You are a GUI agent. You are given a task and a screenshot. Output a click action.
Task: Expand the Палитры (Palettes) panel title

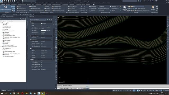pos(8,13)
